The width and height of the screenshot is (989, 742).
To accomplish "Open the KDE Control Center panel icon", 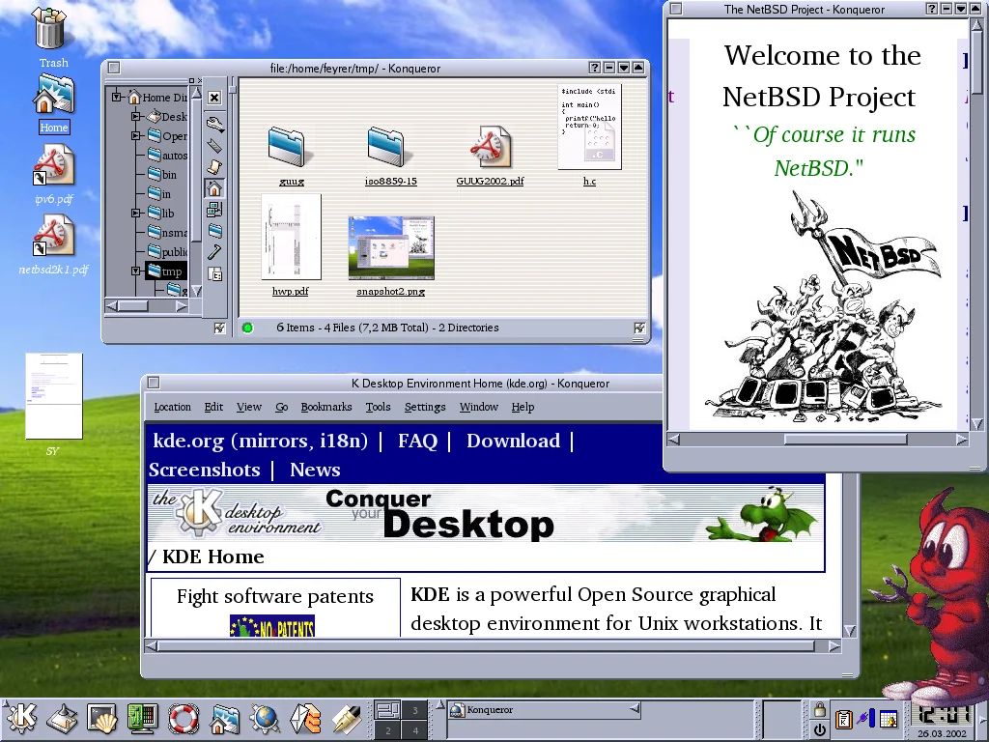I will click(143, 718).
